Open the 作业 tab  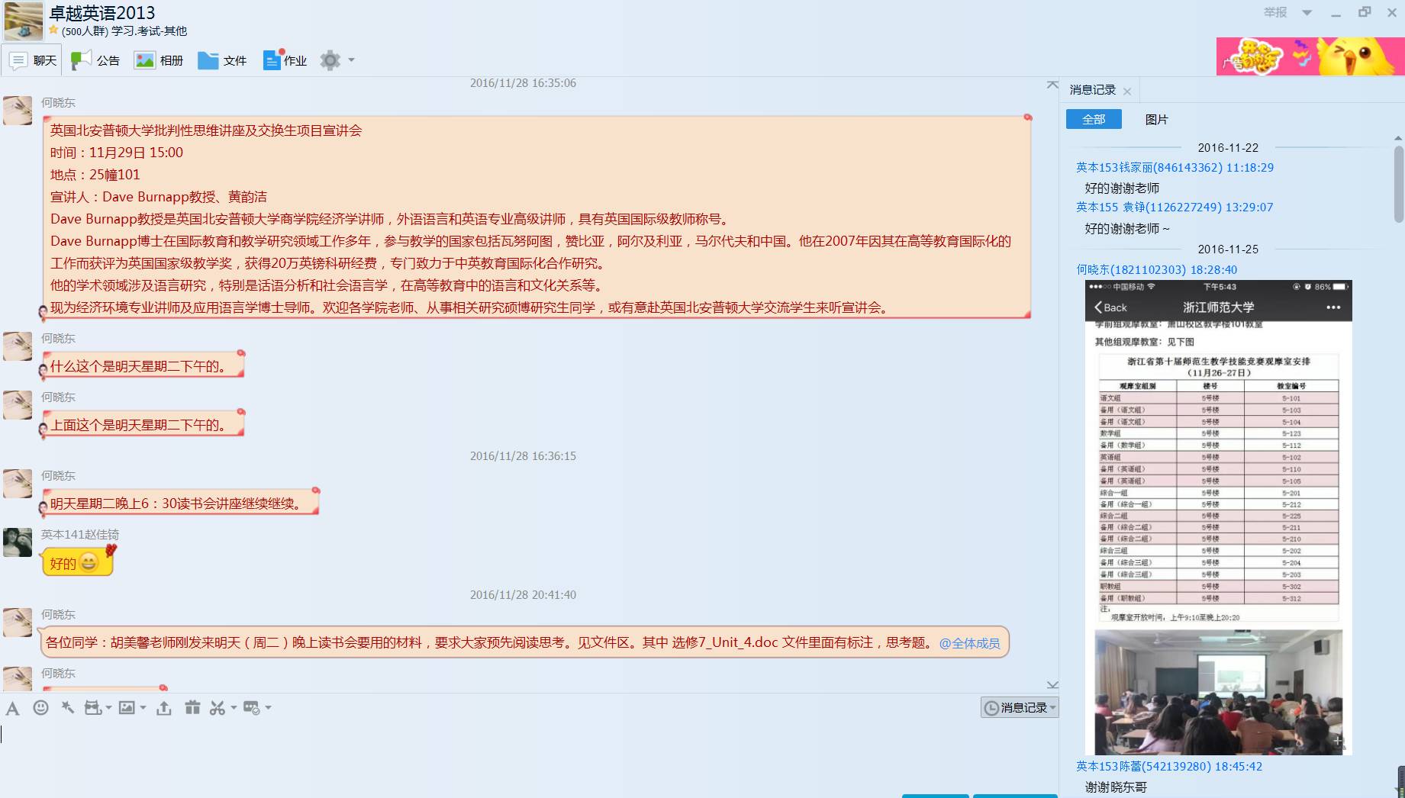coord(285,60)
